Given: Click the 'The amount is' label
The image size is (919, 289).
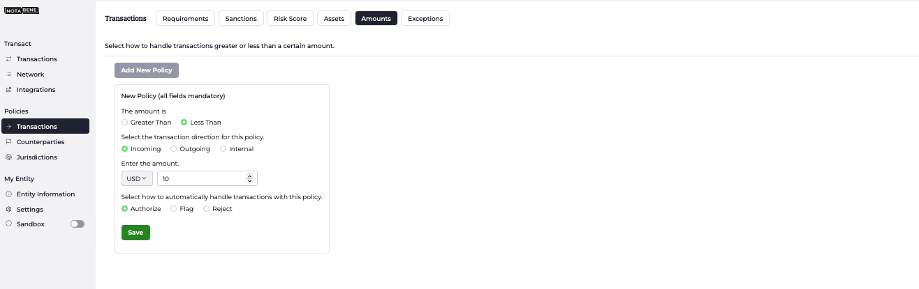Looking at the screenshot, I should [x=144, y=111].
